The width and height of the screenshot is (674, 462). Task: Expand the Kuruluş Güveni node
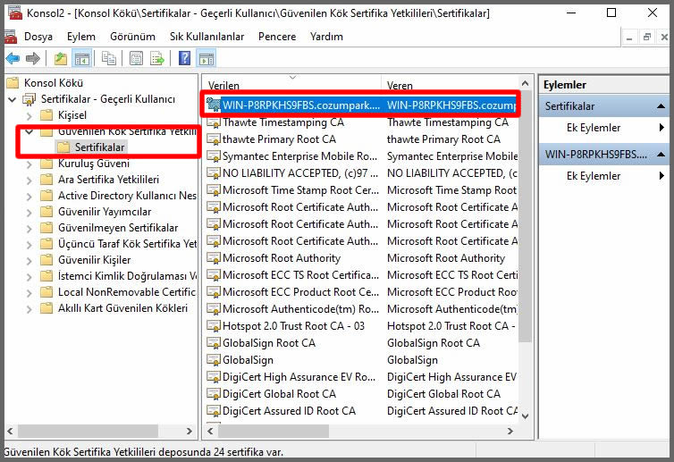click(x=29, y=164)
